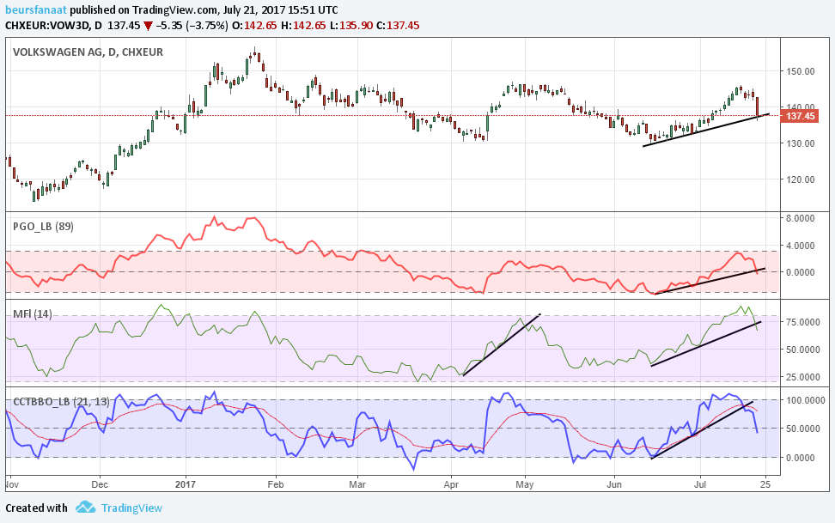Click the 'Created with' footer text
Image resolution: width=835 pixels, height=523 pixels.
(36, 508)
